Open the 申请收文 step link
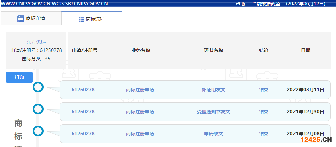The width and height of the screenshot is (336, 147). coord(214,134)
